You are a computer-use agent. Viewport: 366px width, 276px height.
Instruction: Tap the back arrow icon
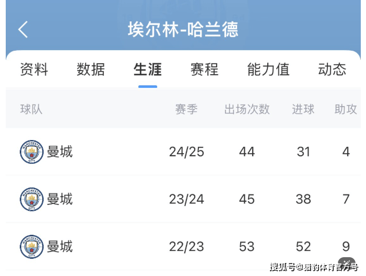23,29
